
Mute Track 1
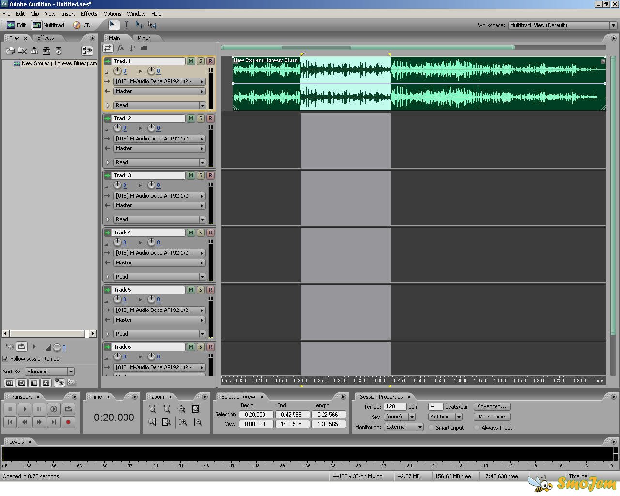[x=191, y=61]
